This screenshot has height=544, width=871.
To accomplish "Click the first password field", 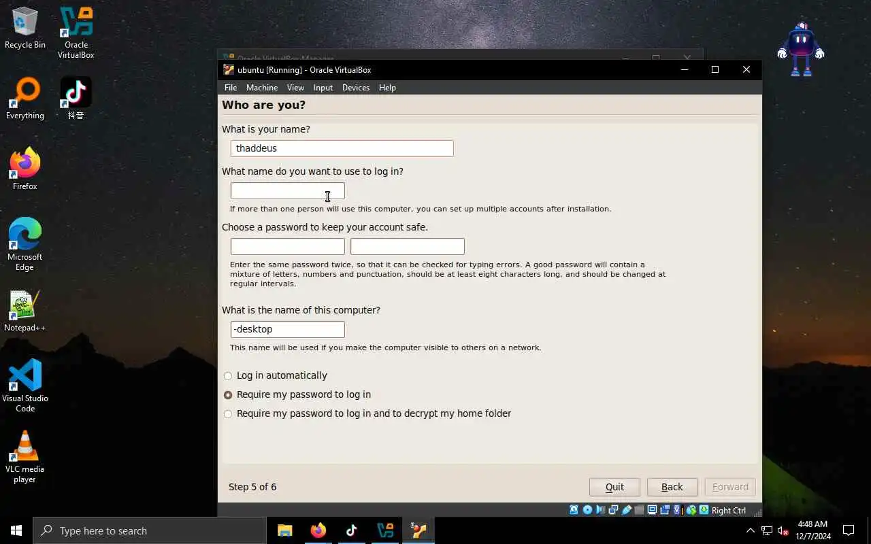I will pos(287,246).
